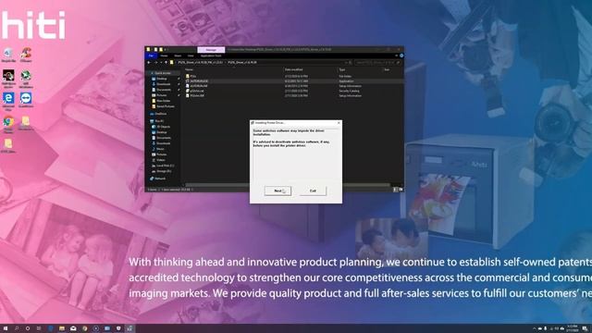Screen dimensions: 592x333
Task: Open taskbar search magnifier icon
Action: [x=17, y=328]
